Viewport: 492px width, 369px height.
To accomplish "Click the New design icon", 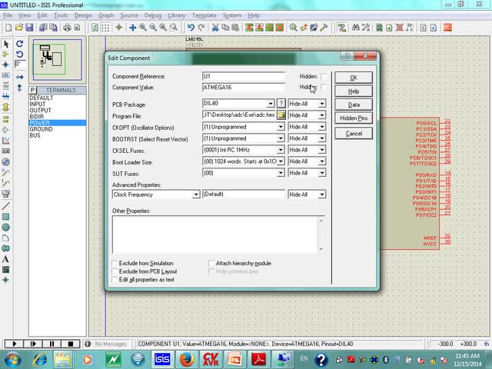I will coord(8,28).
